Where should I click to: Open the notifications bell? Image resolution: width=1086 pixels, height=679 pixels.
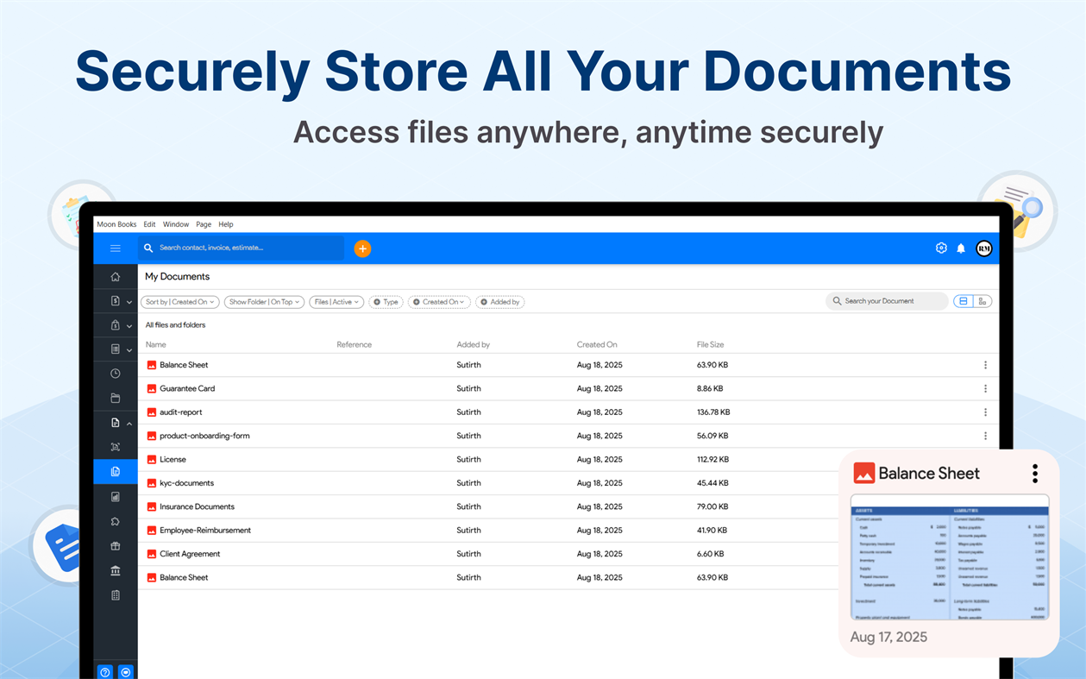pyautogui.click(x=961, y=248)
